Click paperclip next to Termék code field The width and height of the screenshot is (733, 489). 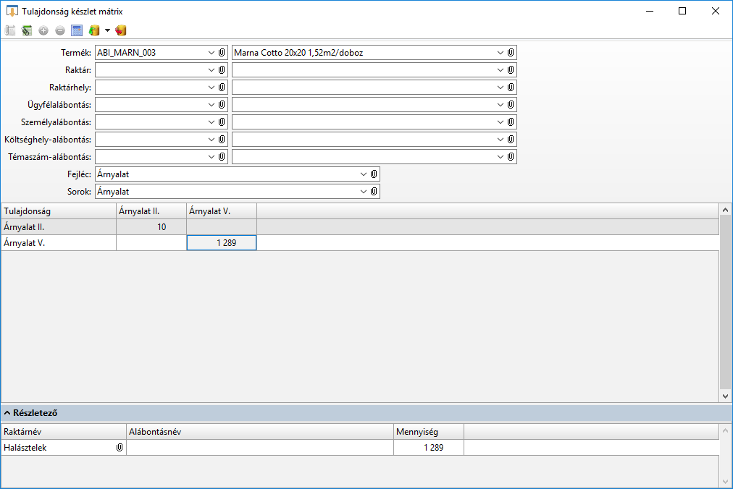pyautogui.click(x=222, y=53)
